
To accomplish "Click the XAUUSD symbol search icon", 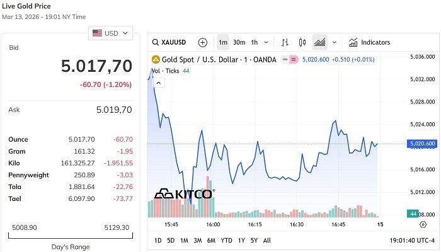I will click(156, 43).
